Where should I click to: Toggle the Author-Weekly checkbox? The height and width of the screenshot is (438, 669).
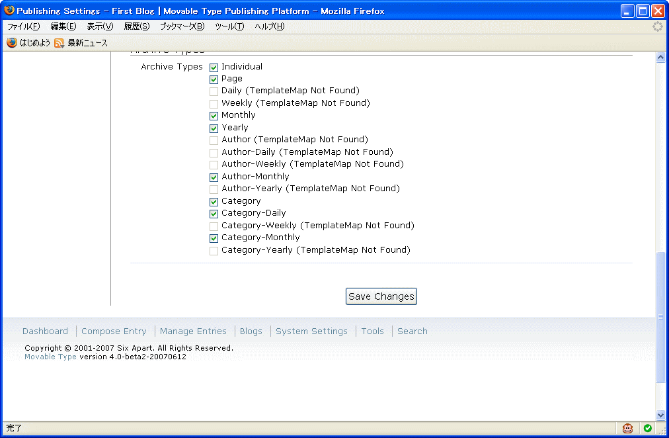(x=214, y=164)
